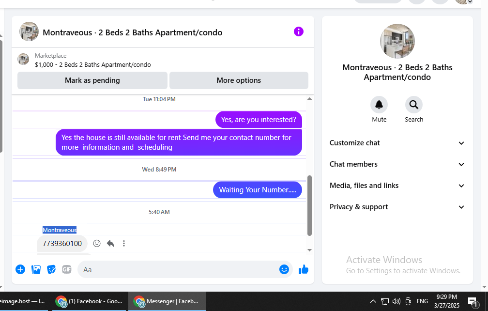Open Marketplace listing small thumbnail
Viewport: 488px width, 311px height.
coord(23,59)
